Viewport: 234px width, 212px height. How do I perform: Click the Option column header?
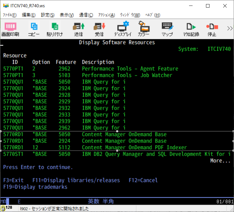41,62
